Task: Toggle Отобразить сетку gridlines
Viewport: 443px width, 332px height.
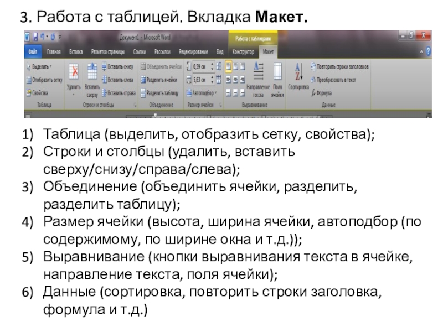Action: 44,80
